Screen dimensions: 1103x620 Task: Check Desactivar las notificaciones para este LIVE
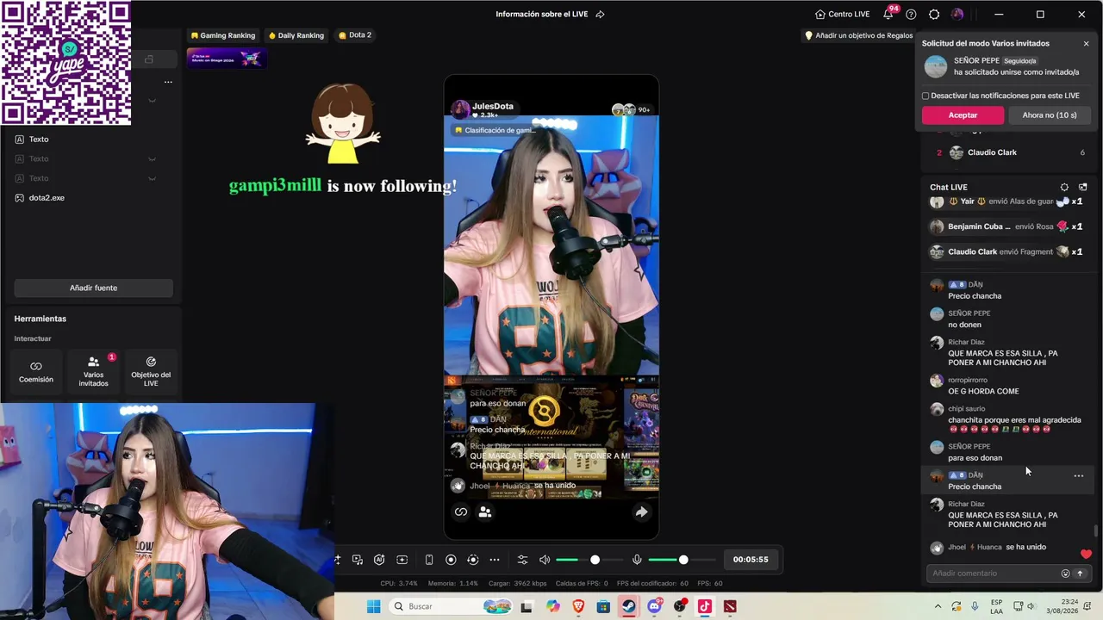[x=925, y=96]
